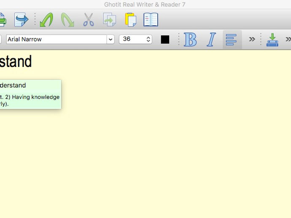Click the 'Having knowledge' definition text
The height and width of the screenshot is (218, 291).
point(36,97)
